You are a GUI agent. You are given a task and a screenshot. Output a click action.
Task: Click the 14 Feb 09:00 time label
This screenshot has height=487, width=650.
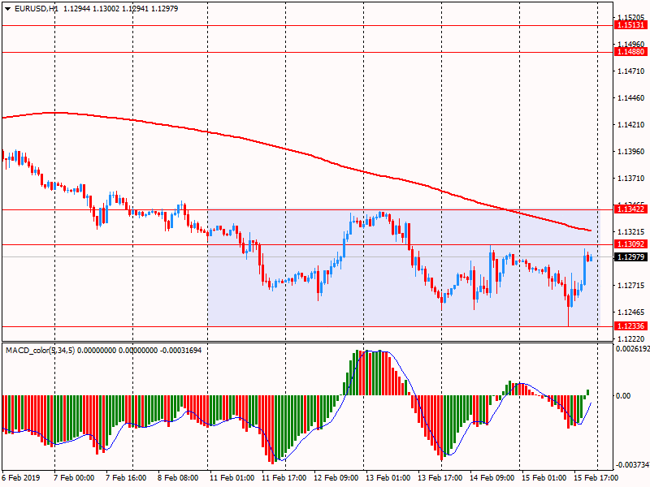tap(492, 477)
